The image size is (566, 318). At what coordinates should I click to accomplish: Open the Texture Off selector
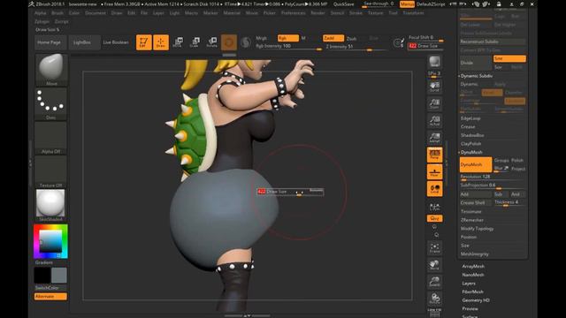tap(51, 171)
